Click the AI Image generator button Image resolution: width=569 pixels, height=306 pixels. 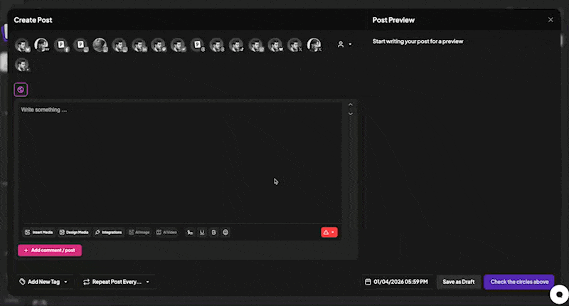tap(139, 232)
